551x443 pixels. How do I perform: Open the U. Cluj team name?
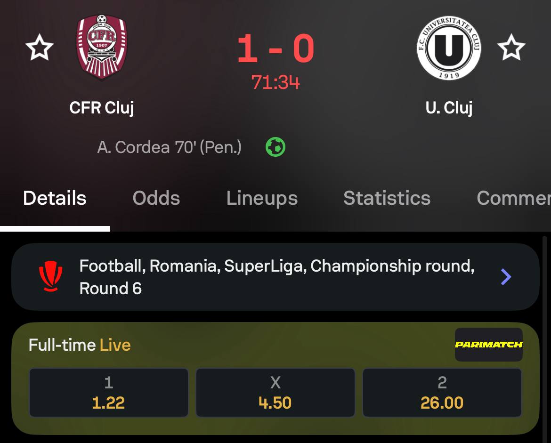pyautogui.click(x=448, y=108)
